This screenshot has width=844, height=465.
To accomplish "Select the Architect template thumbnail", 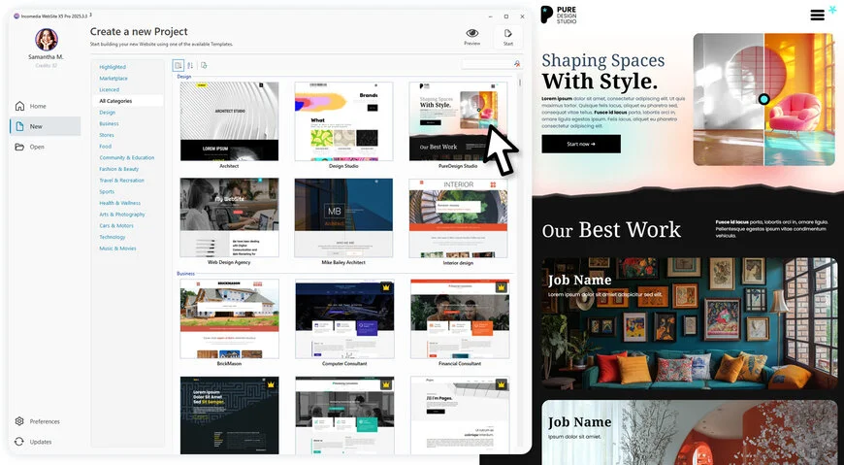I will click(229, 121).
